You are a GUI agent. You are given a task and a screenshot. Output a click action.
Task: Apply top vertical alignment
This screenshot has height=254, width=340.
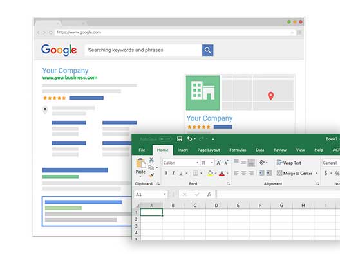click(x=236, y=161)
